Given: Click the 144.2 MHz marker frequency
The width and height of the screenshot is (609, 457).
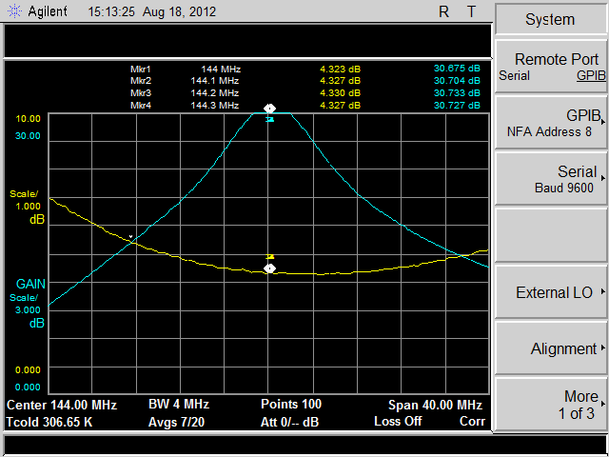Looking at the screenshot, I should (x=215, y=93).
